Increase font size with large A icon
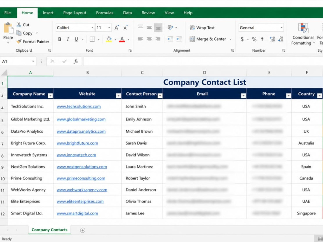Image resolution: width=323 pixels, height=242 pixels. point(117,27)
